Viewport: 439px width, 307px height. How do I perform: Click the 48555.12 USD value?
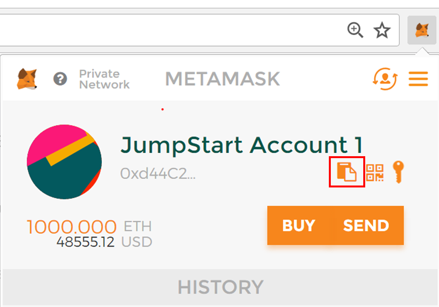(104, 242)
